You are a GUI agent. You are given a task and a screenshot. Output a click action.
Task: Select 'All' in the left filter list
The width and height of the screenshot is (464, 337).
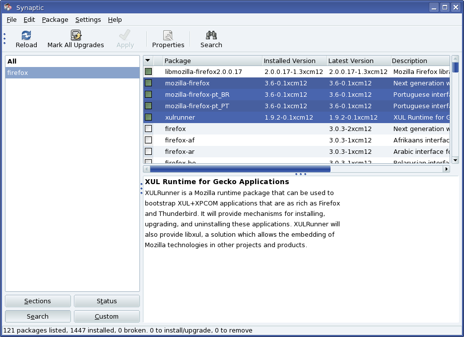[72, 61]
